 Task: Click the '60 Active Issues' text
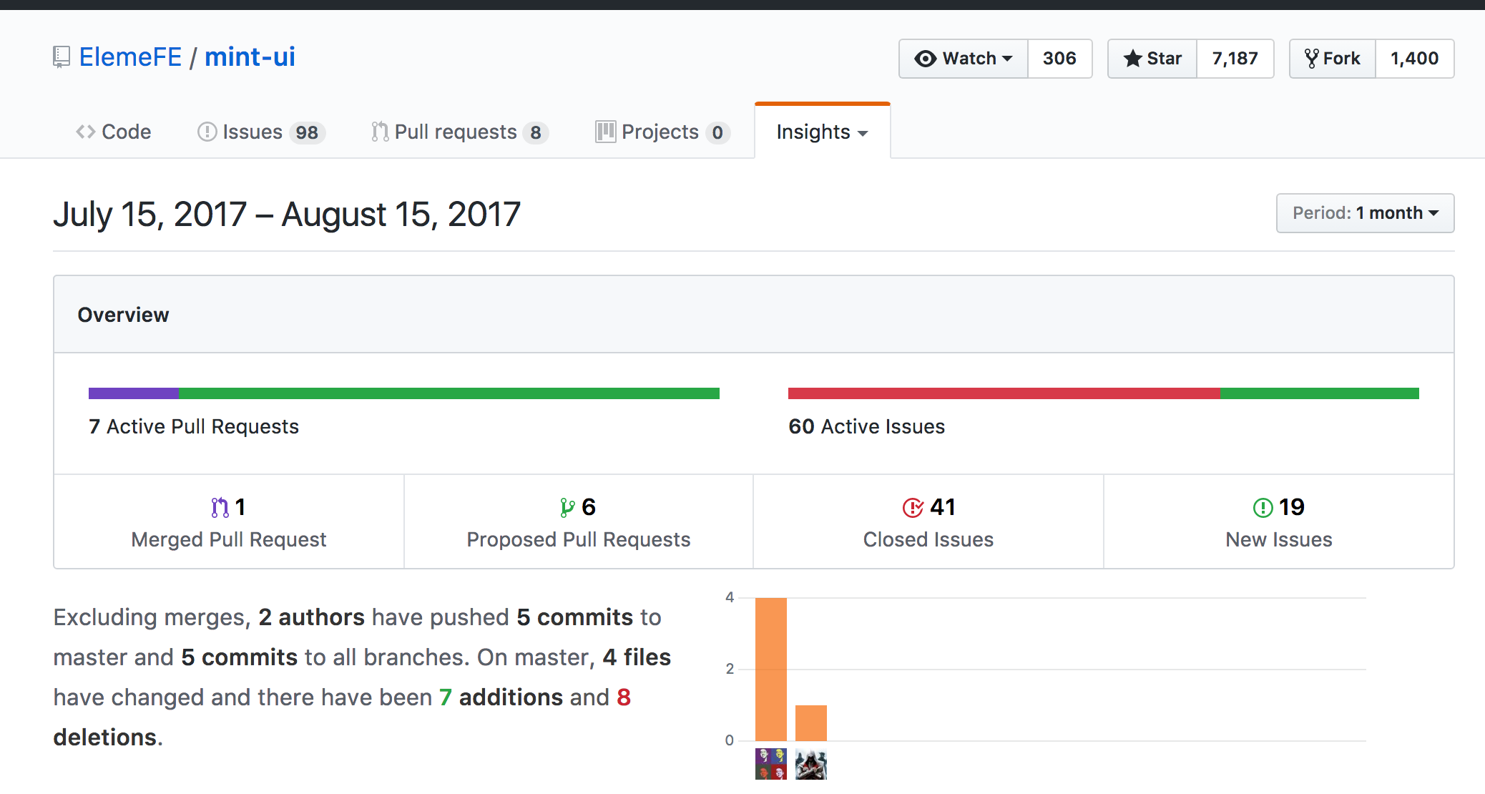(x=867, y=426)
